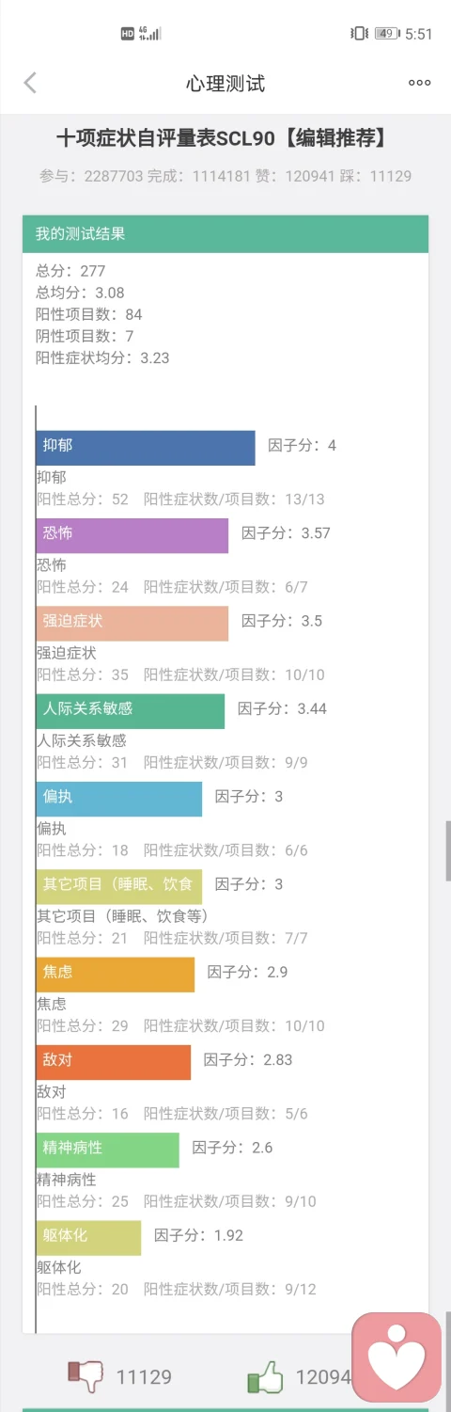Image resolution: width=451 pixels, height=1412 pixels.
Task: Open the three-dot more options menu
Action: click(419, 83)
